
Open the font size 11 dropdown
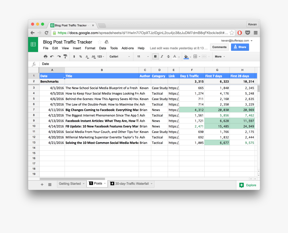(143, 57)
